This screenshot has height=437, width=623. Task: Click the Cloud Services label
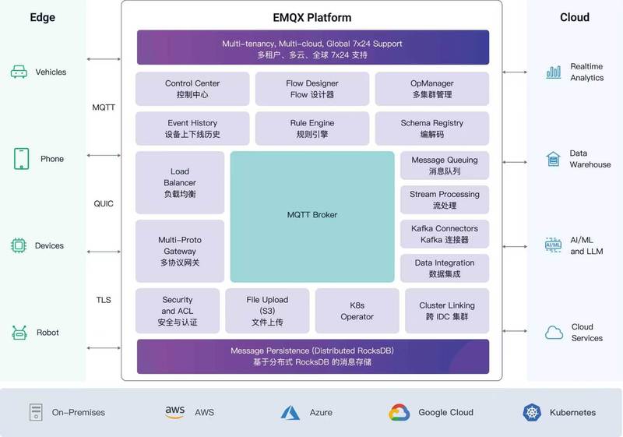pyautogui.click(x=587, y=333)
